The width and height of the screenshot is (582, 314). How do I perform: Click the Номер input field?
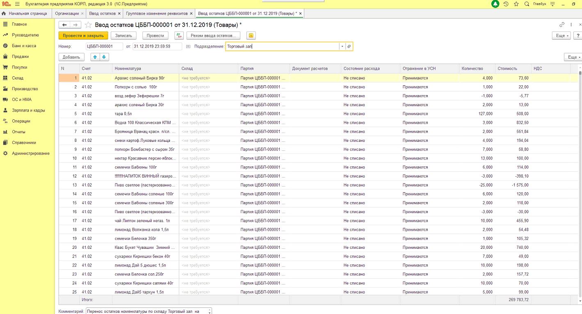tap(104, 47)
